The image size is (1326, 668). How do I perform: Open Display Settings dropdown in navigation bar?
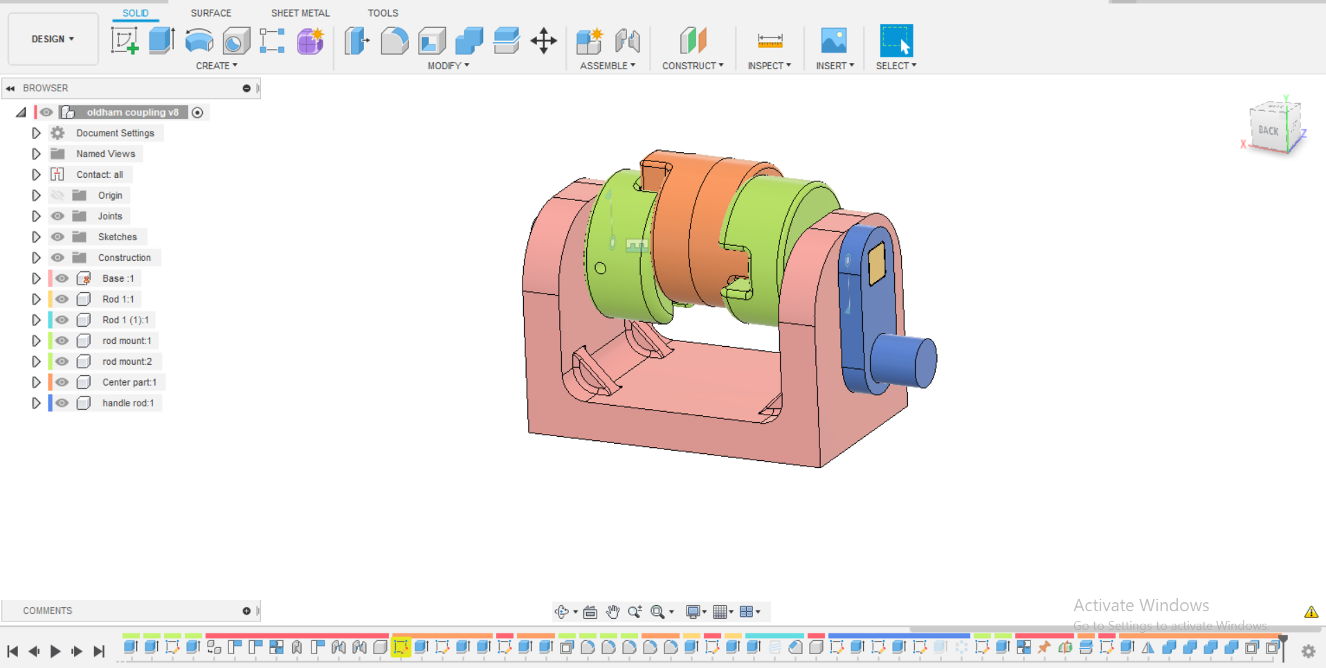696,611
